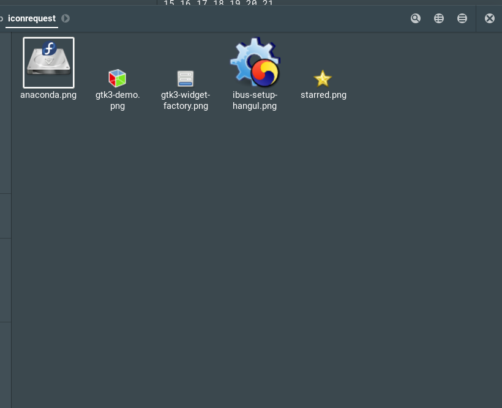Screen dimensions: 502x408
Task: Click the starred.png file name
Action: 323,95
